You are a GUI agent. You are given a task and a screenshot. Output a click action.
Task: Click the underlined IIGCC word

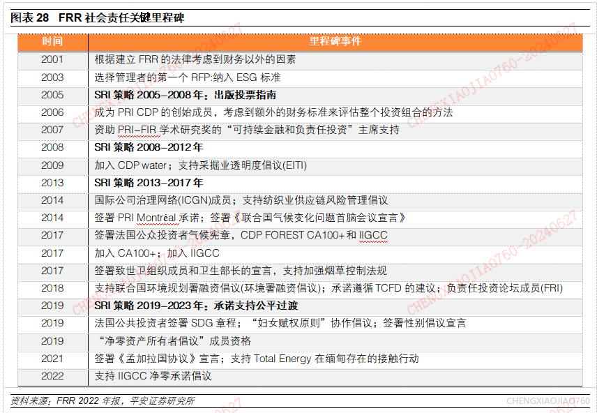click(373, 236)
